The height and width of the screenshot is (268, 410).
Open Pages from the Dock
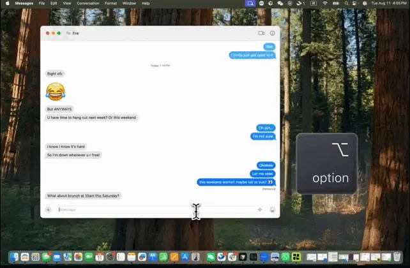pyautogui.click(x=174, y=257)
